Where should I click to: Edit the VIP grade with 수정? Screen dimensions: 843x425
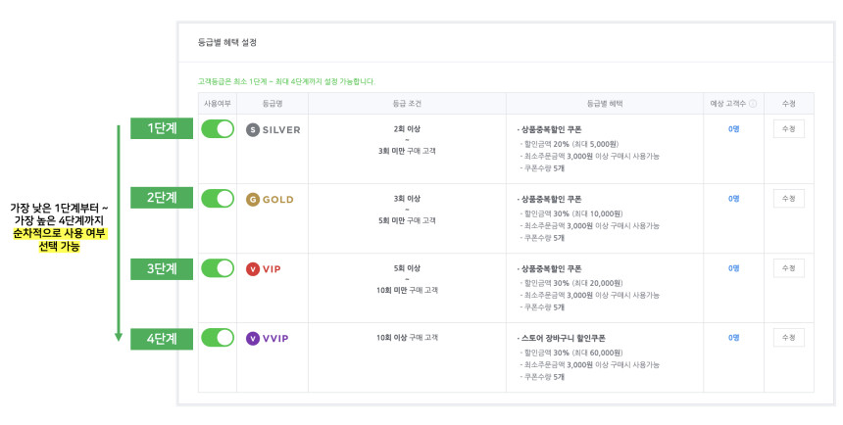[789, 268]
